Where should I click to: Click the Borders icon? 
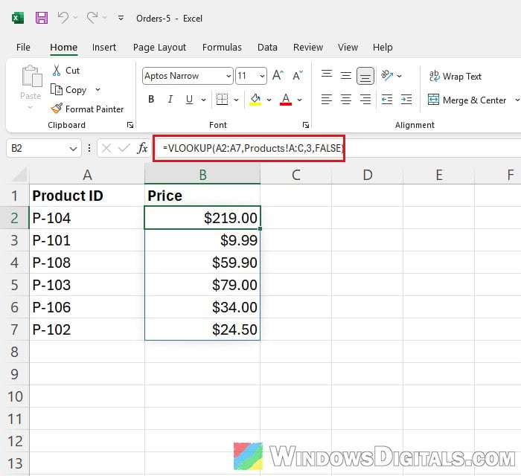coord(222,99)
